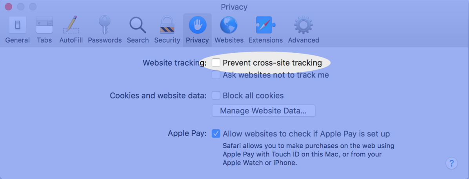Switch to the Websites tab label
This screenshot has width=469, height=179.
coord(229,40)
